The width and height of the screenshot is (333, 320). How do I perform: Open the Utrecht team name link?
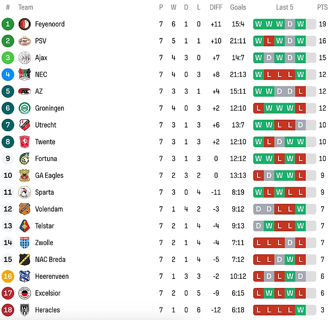(46, 125)
